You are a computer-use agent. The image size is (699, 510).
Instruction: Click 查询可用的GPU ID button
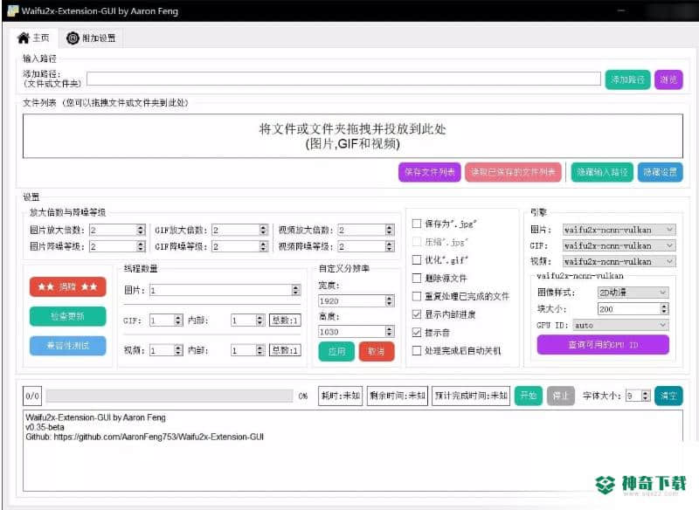click(603, 345)
